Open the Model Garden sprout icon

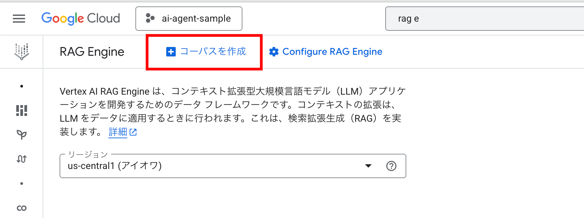(x=22, y=135)
